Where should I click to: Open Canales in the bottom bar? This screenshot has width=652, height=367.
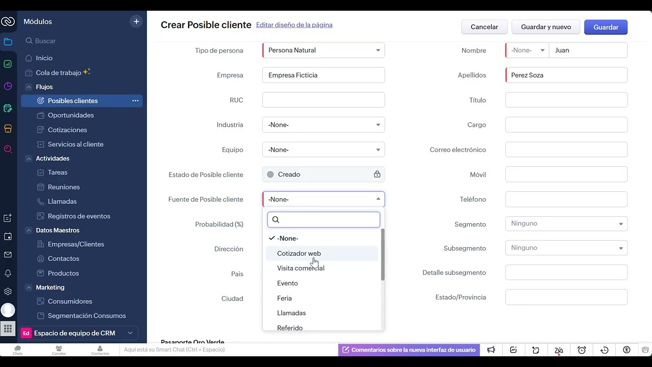point(59,350)
